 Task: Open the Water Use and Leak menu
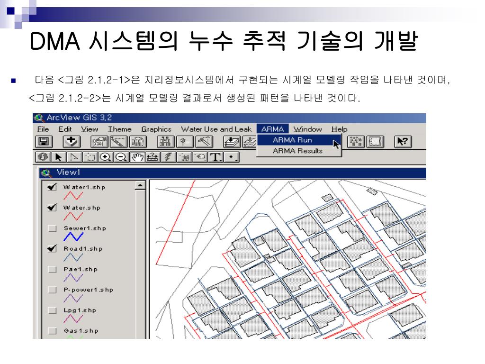(x=216, y=129)
